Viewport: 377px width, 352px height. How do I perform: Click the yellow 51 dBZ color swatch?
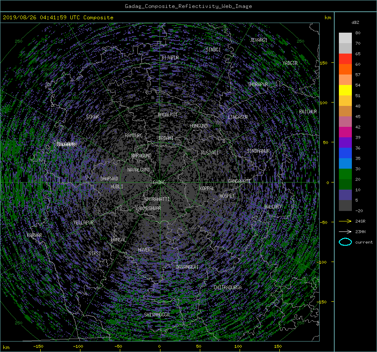345,90
